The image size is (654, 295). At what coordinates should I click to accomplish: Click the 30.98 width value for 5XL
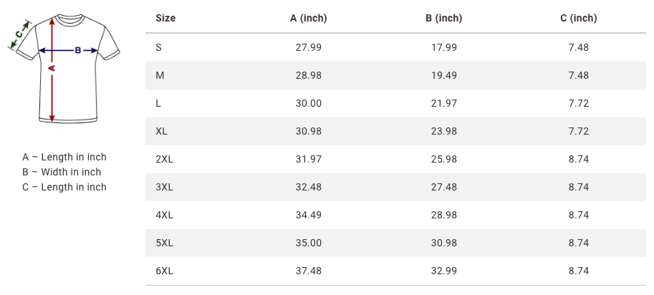443,243
